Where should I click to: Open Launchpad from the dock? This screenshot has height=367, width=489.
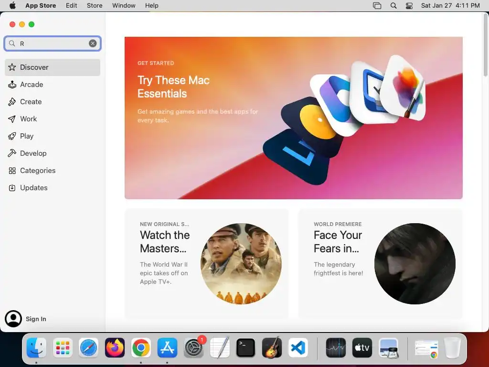coord(63,348)
